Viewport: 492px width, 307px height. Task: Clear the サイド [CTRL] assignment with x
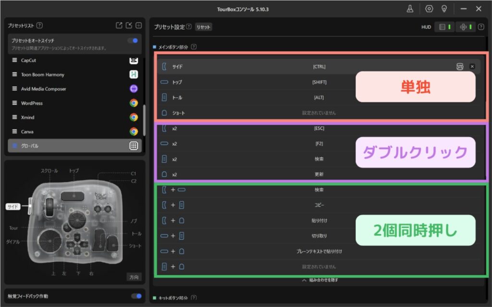pos(472,67)
